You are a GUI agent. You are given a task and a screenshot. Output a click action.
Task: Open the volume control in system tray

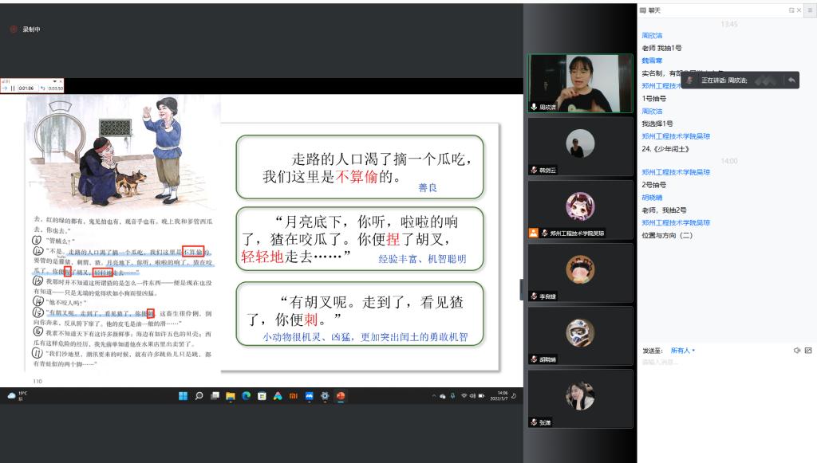coord(472,396)
